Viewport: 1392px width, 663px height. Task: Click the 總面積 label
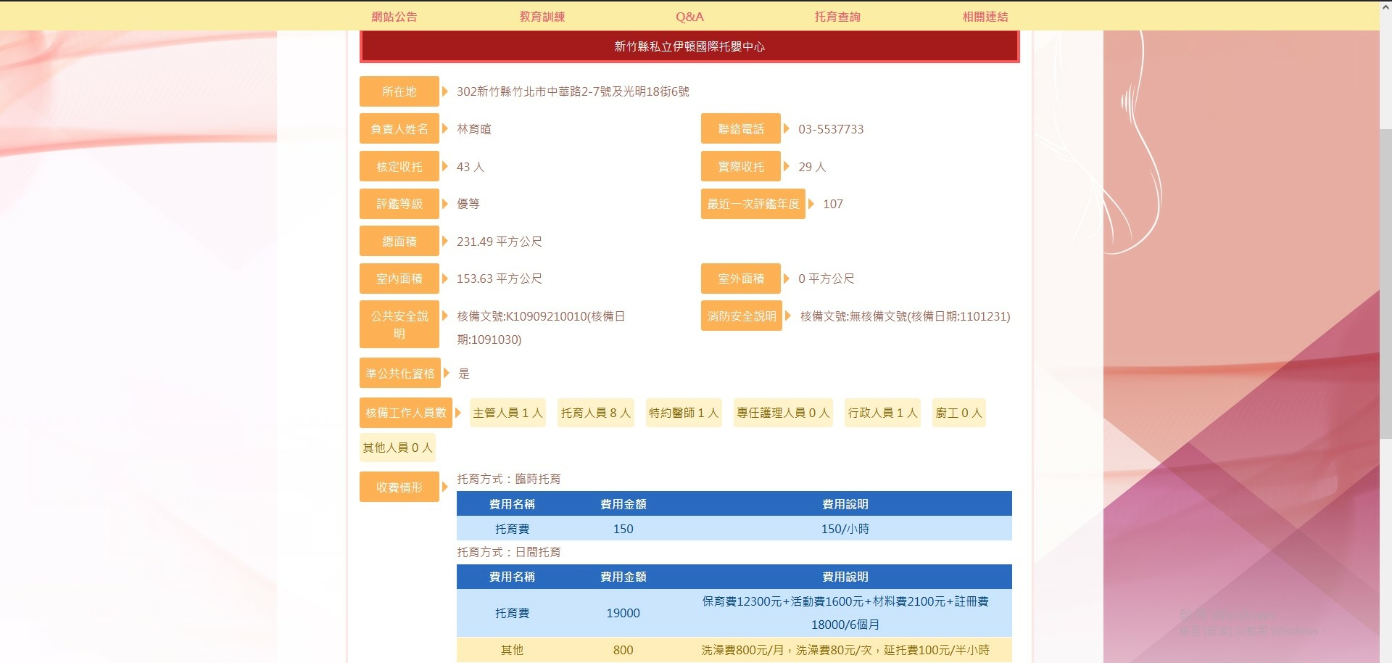coord(399,242)
